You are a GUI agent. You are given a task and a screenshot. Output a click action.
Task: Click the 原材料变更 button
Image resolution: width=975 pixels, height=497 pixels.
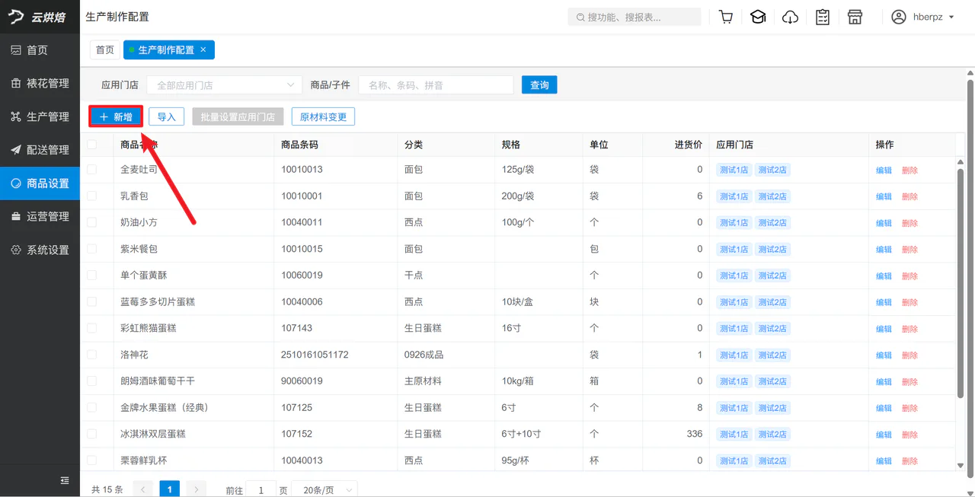coord(323,117)
